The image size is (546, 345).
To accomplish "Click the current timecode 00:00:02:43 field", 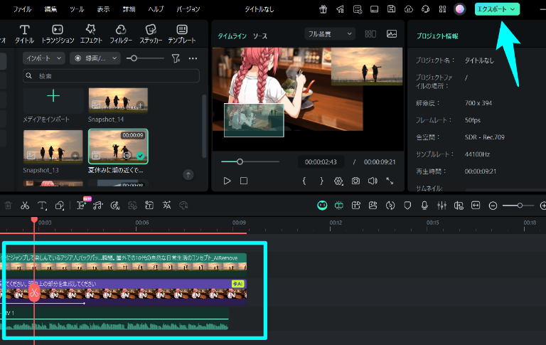I will [321, 162].
